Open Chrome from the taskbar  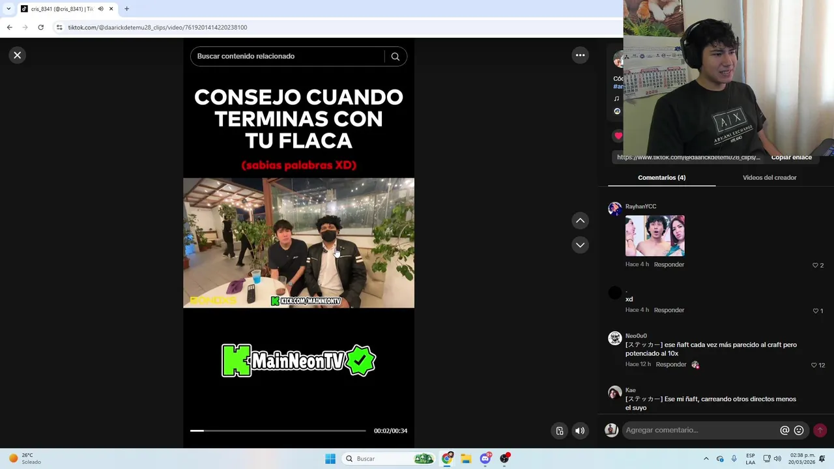[x=447, y=459]
